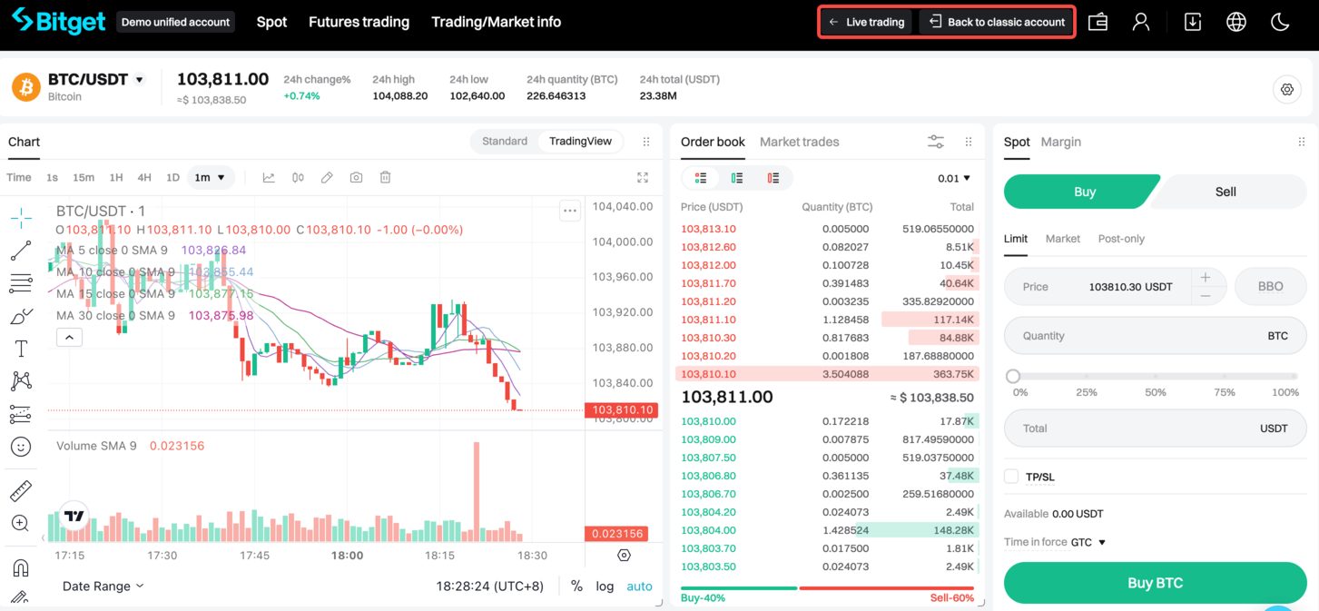Viewport: 1319px width, 611px height.
Task: Open the Futures trading menu
Action: pos(359,21)
